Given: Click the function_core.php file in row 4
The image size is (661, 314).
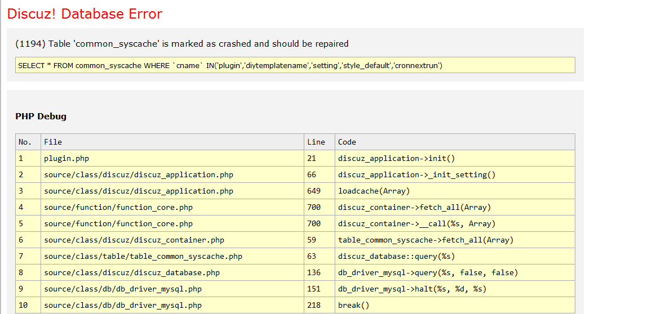Looking at the screenshot, I should coord(172,208).
